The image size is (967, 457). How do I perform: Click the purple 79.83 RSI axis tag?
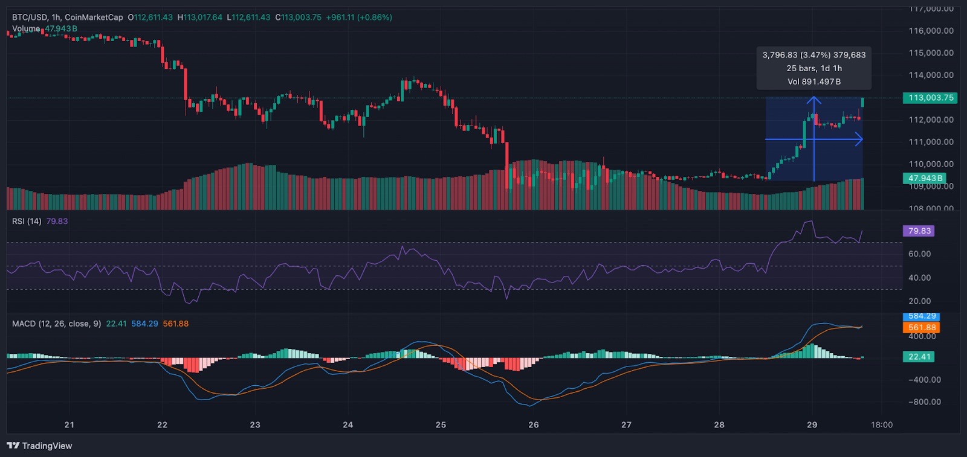coord(919,231)
